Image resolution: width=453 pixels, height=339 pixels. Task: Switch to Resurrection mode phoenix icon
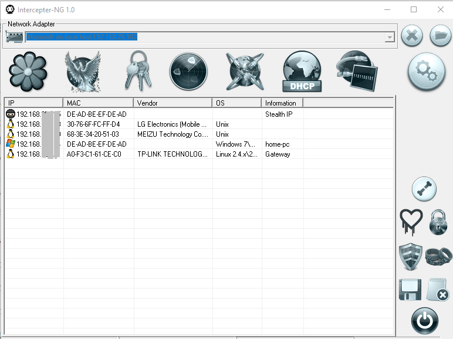click(83, 72)
